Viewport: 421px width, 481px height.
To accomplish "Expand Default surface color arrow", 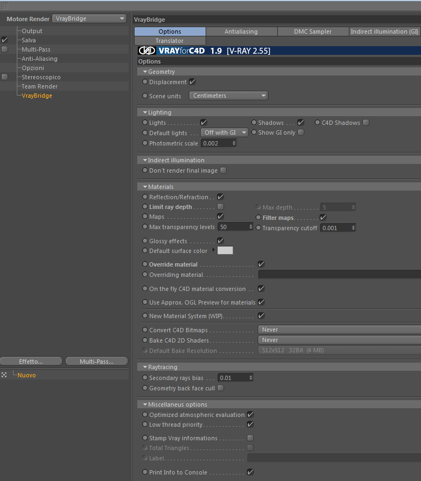I will point(213,250).
